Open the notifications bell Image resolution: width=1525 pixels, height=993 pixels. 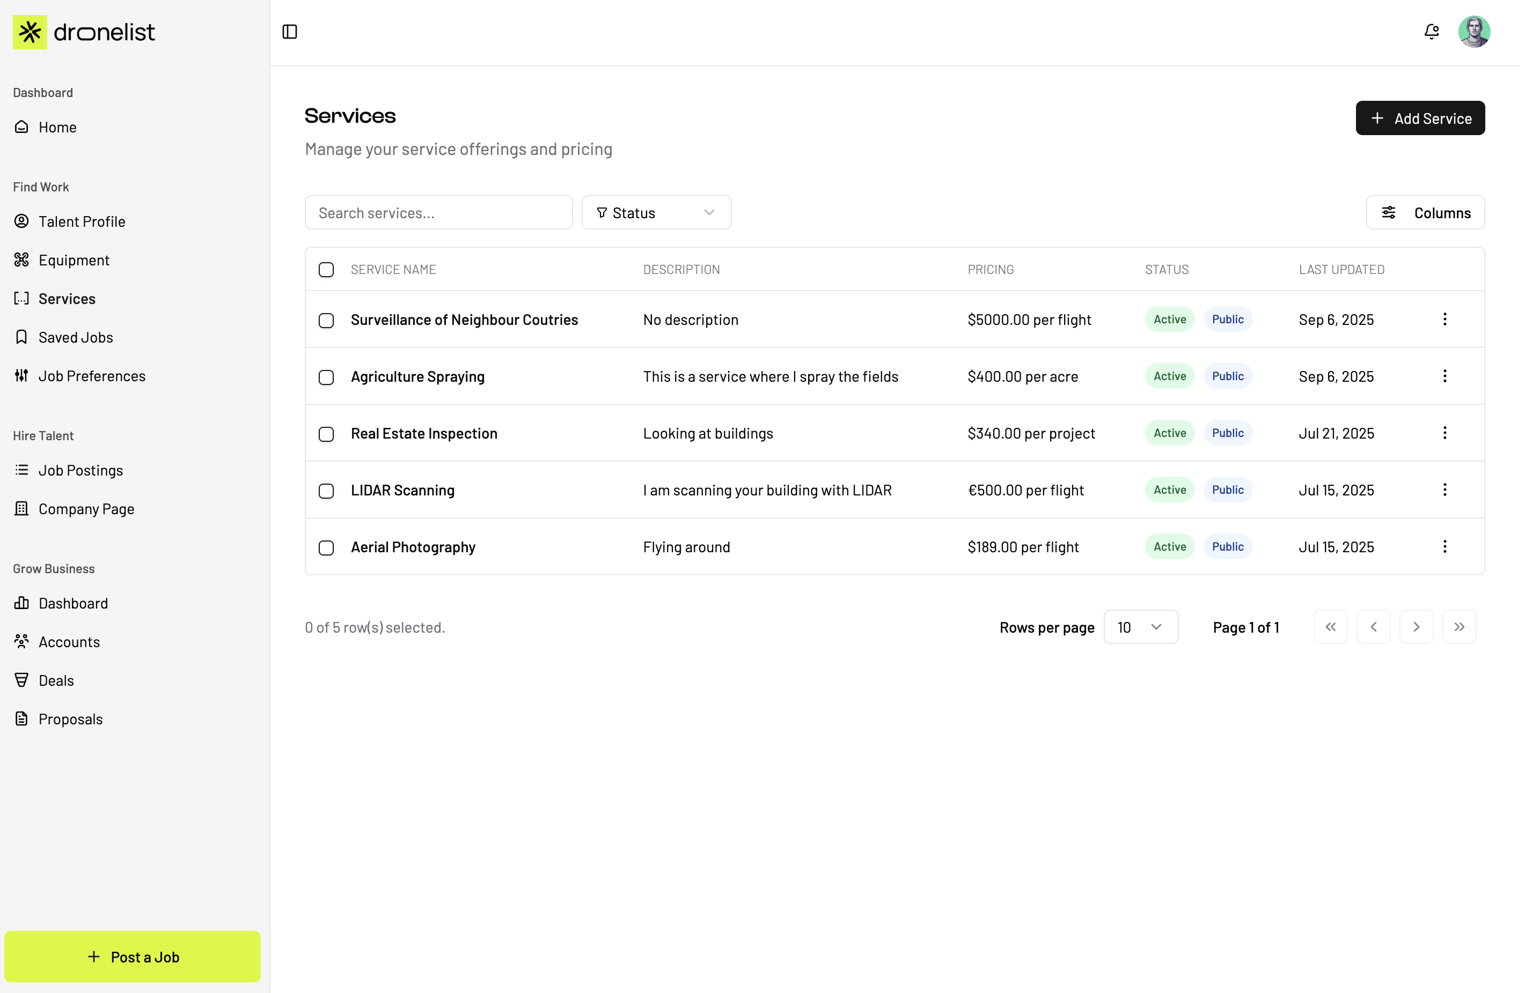(x=1431, y=32)
